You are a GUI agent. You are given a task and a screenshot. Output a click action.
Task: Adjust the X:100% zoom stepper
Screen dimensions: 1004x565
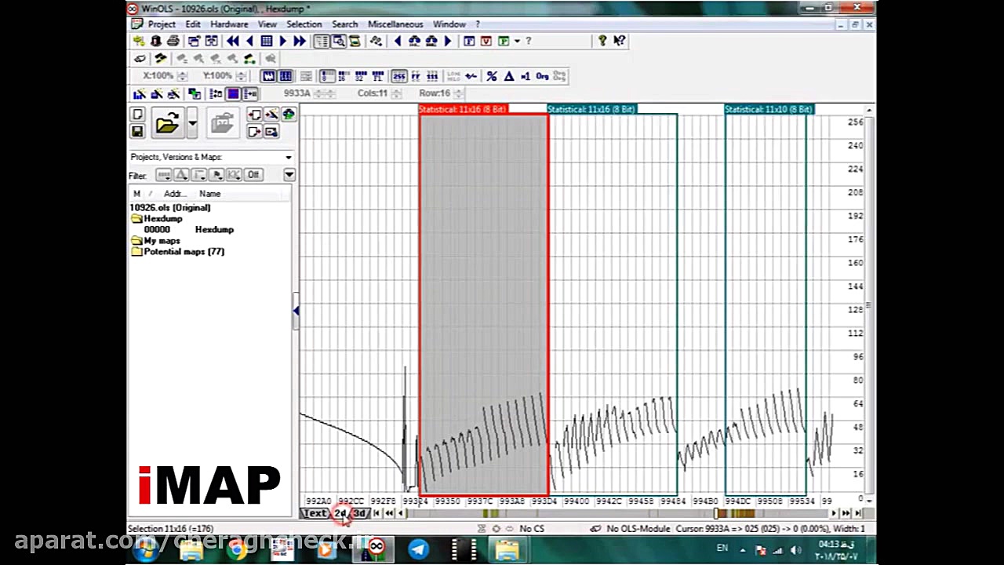click(183, 76)
